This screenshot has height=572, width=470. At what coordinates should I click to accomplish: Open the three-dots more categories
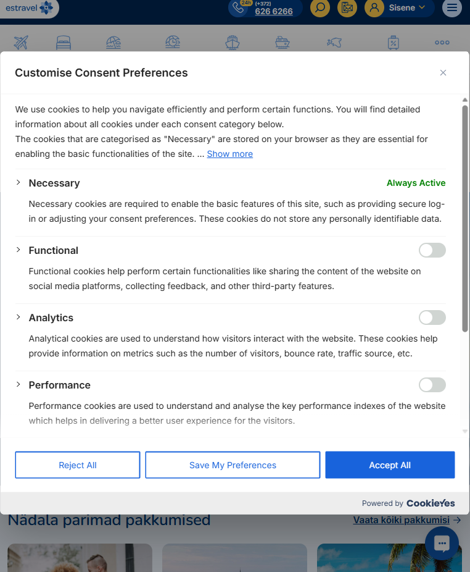[x=442, y=43]
